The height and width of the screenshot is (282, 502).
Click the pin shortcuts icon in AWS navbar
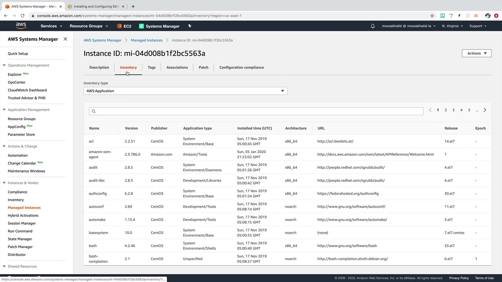click(189, 26)
